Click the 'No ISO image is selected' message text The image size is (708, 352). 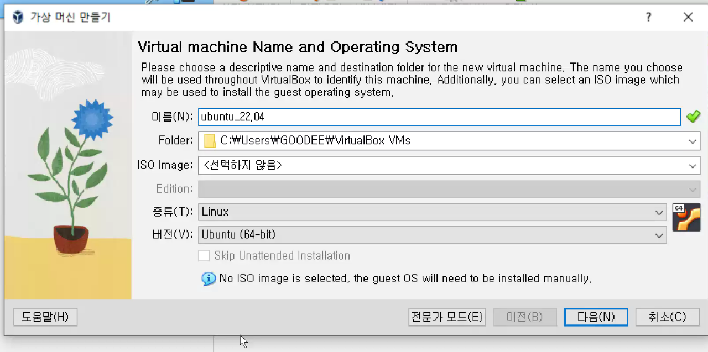405,279
